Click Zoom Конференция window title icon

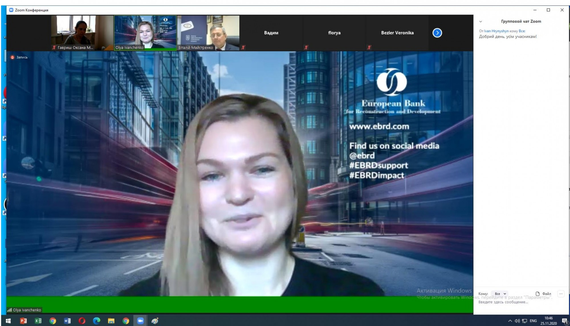click(11, 10)
